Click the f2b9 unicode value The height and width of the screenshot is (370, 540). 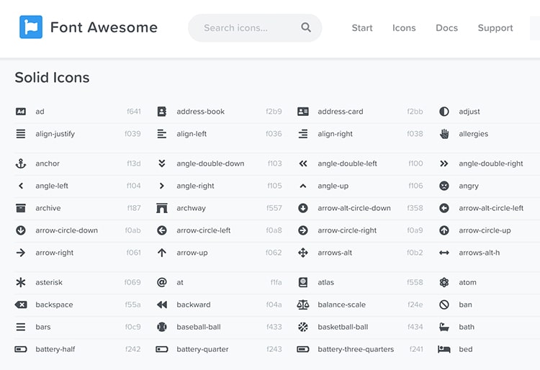coord(274,112)
